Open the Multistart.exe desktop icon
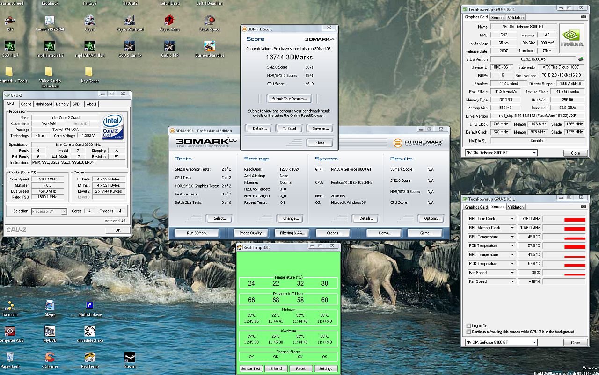599x375 pixels. click(x=90, y=309)
